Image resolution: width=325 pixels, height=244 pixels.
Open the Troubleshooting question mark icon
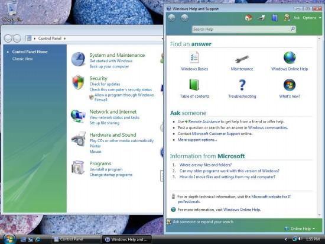tap(242, 85)
